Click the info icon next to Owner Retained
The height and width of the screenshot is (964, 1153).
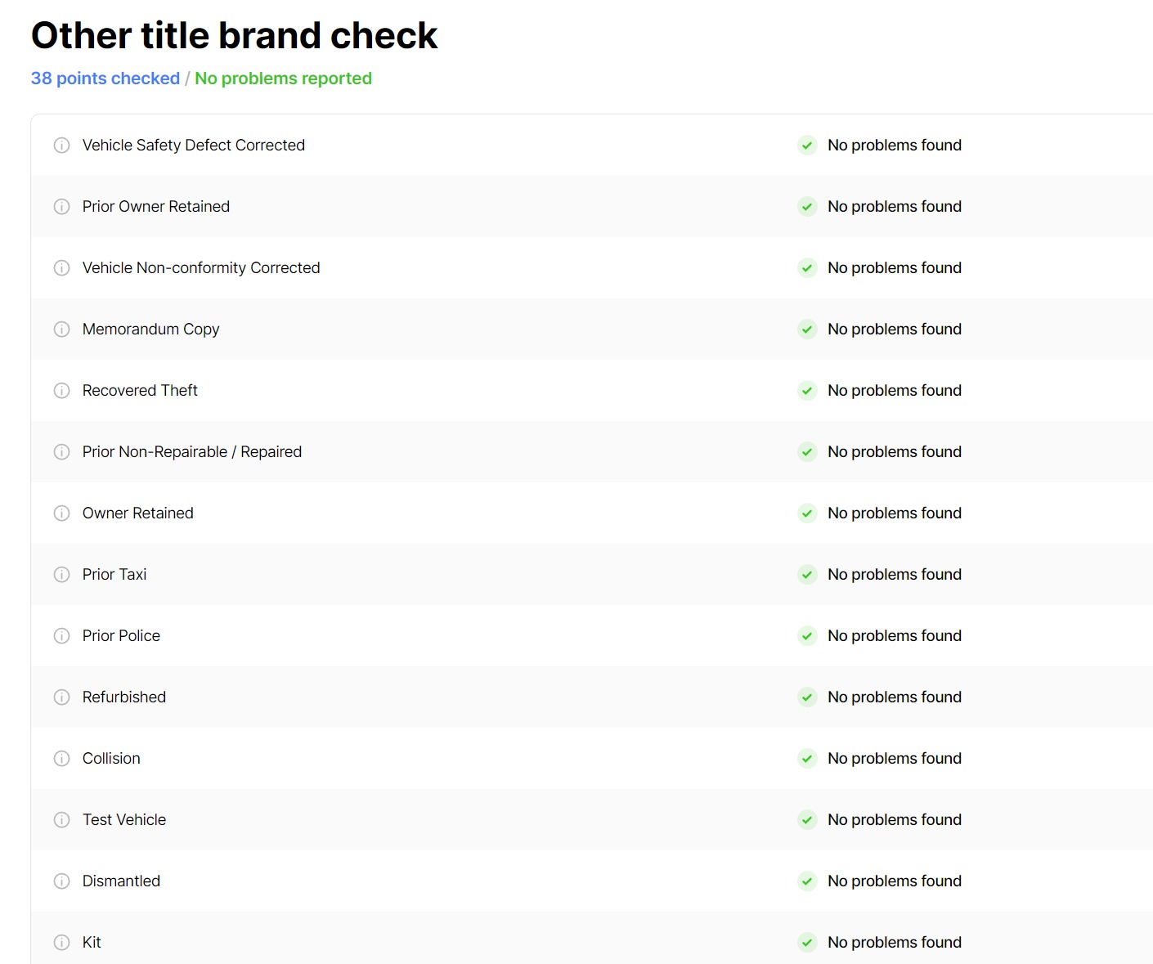coord(61,513)
